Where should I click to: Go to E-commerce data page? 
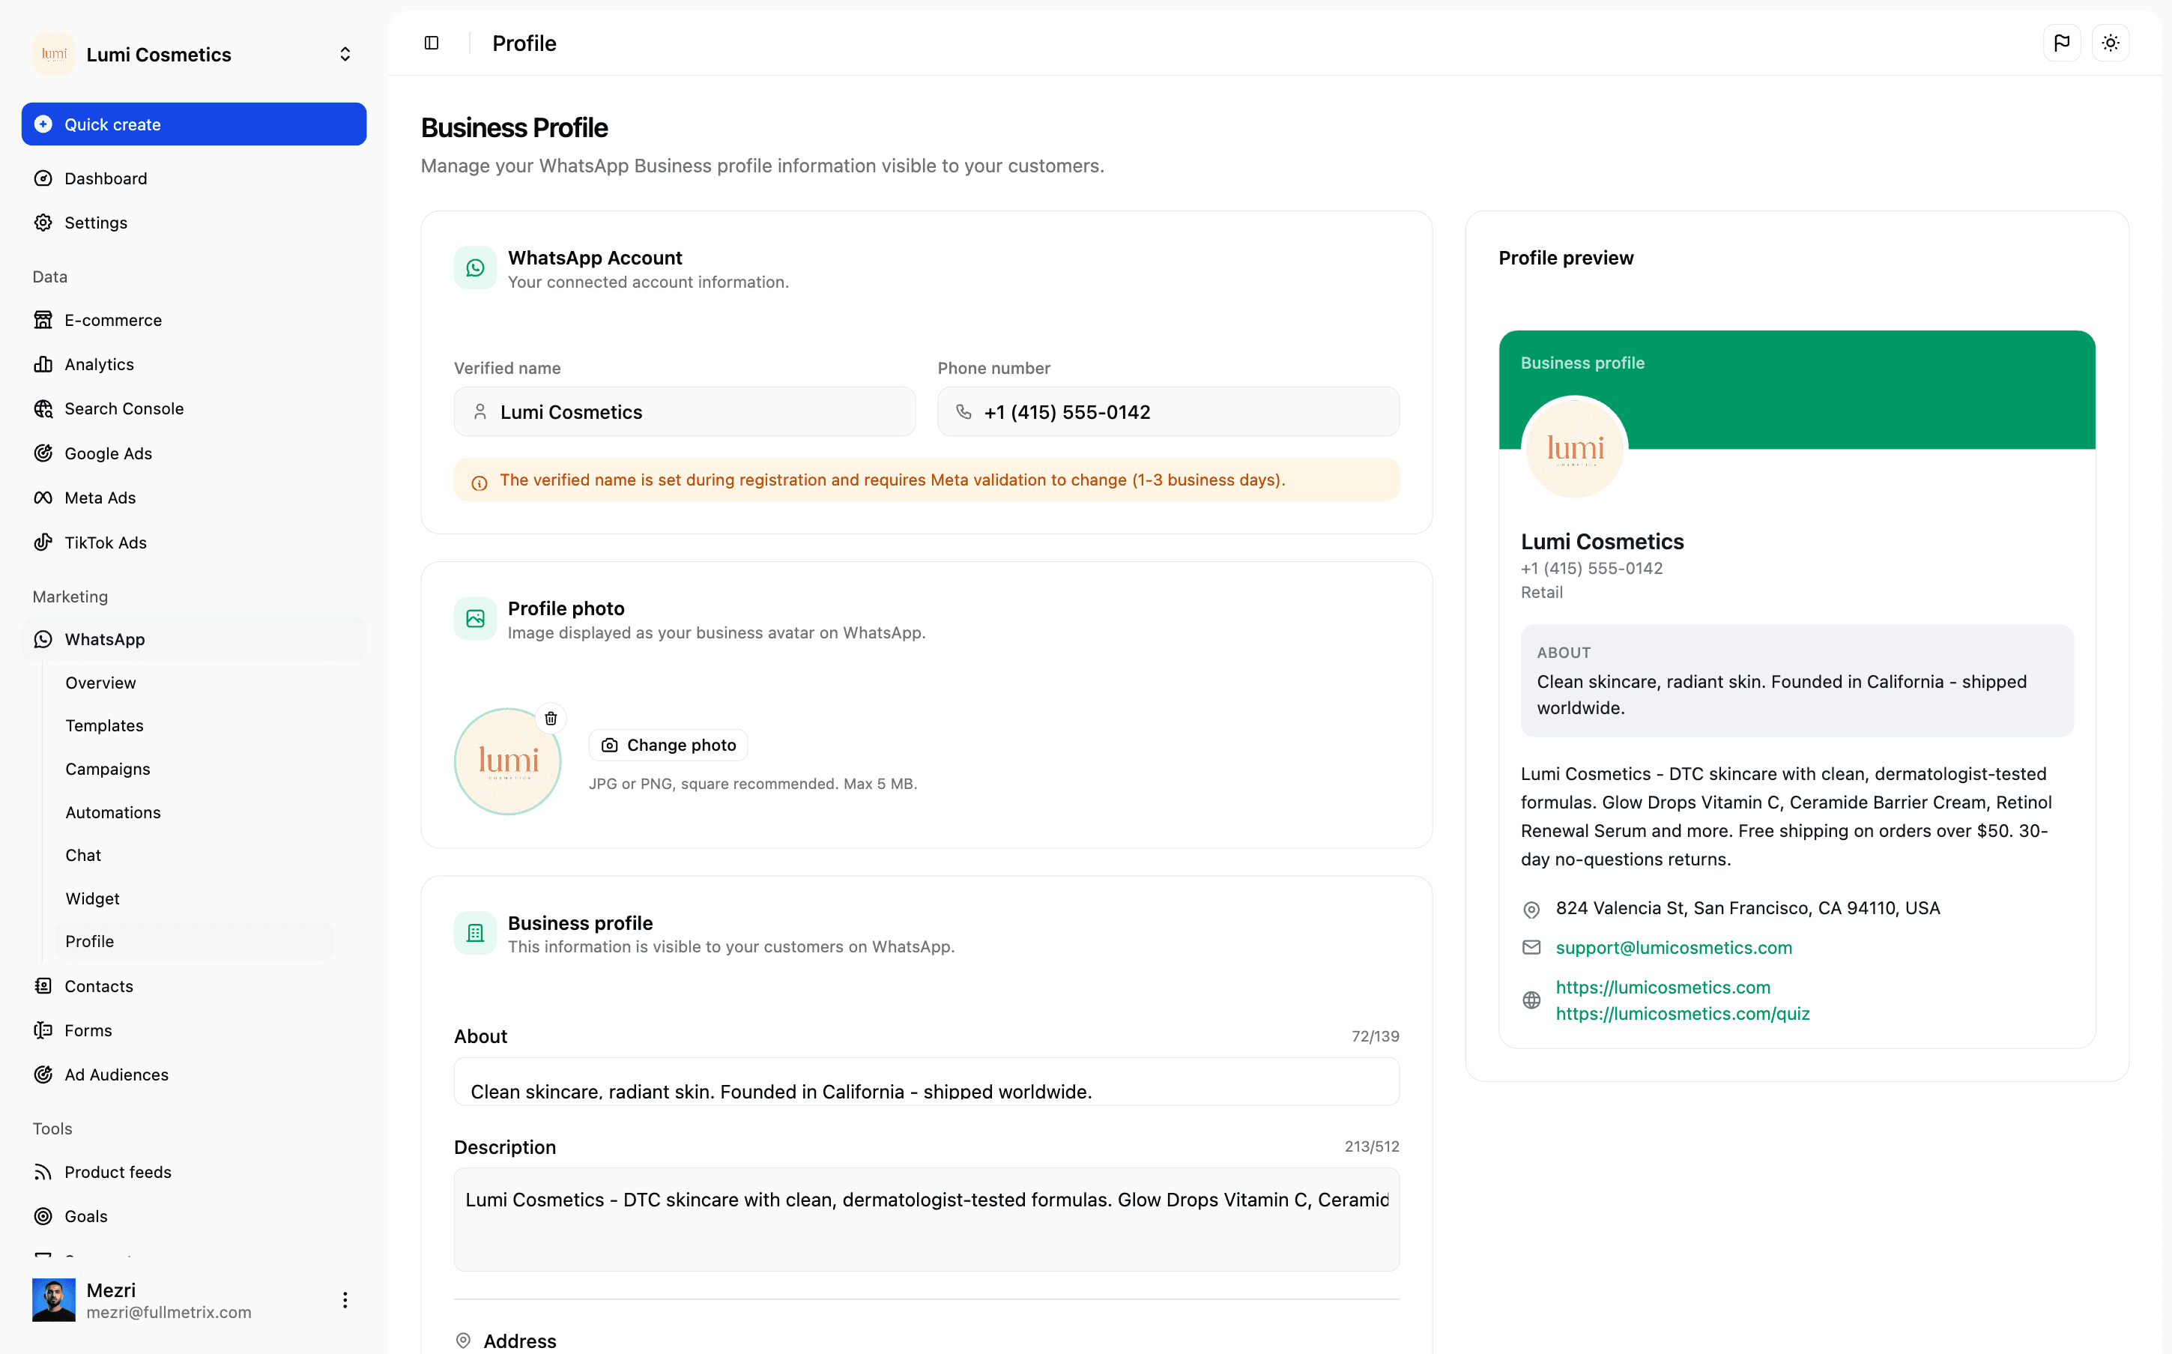(x=194, y=320)
